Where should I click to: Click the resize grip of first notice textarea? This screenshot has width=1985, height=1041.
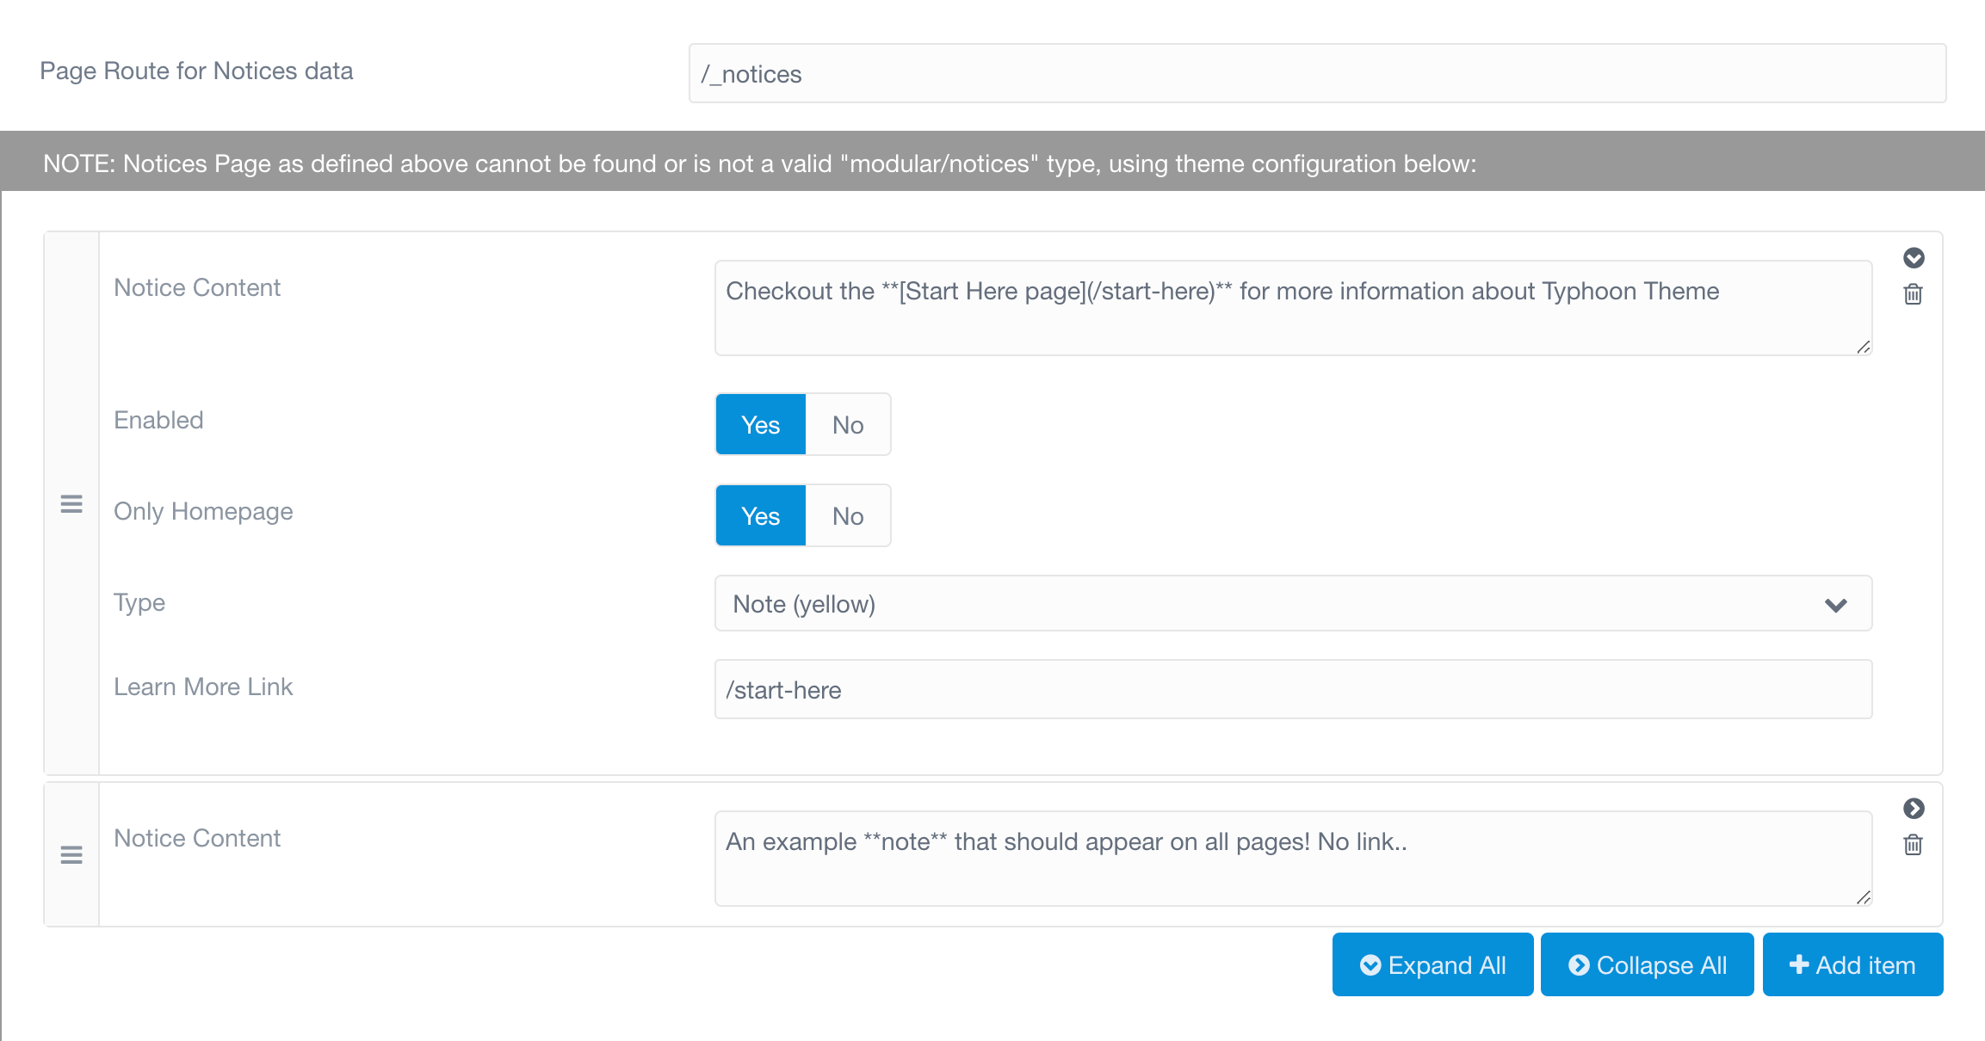1863,347
